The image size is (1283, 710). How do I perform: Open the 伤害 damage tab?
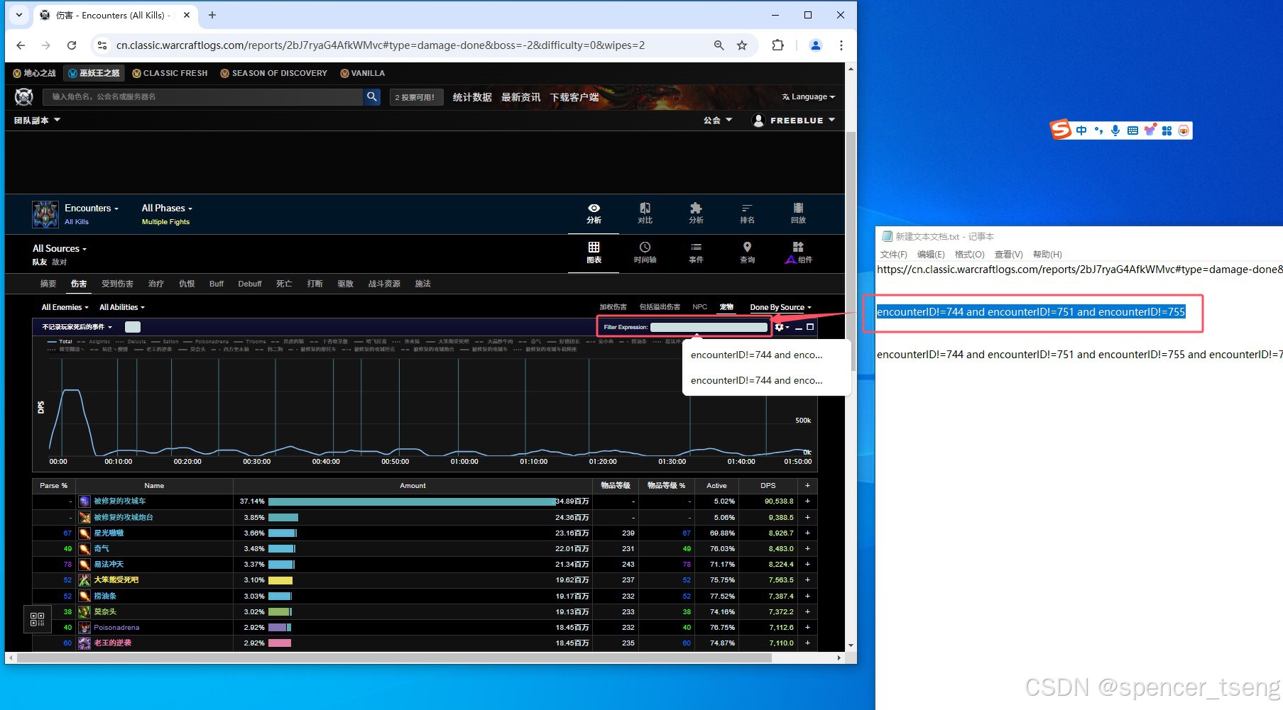click(x=79, y=284)
